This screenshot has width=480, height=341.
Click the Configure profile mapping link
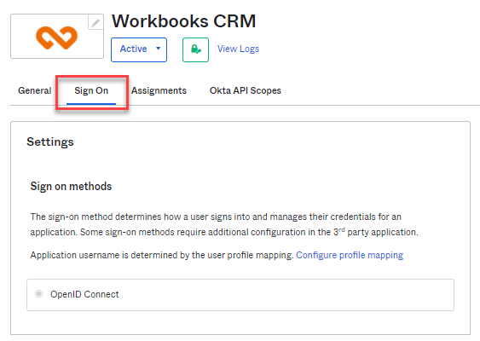350,255
